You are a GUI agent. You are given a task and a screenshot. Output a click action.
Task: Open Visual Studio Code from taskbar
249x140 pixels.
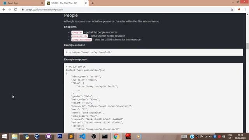pos(82,136)
